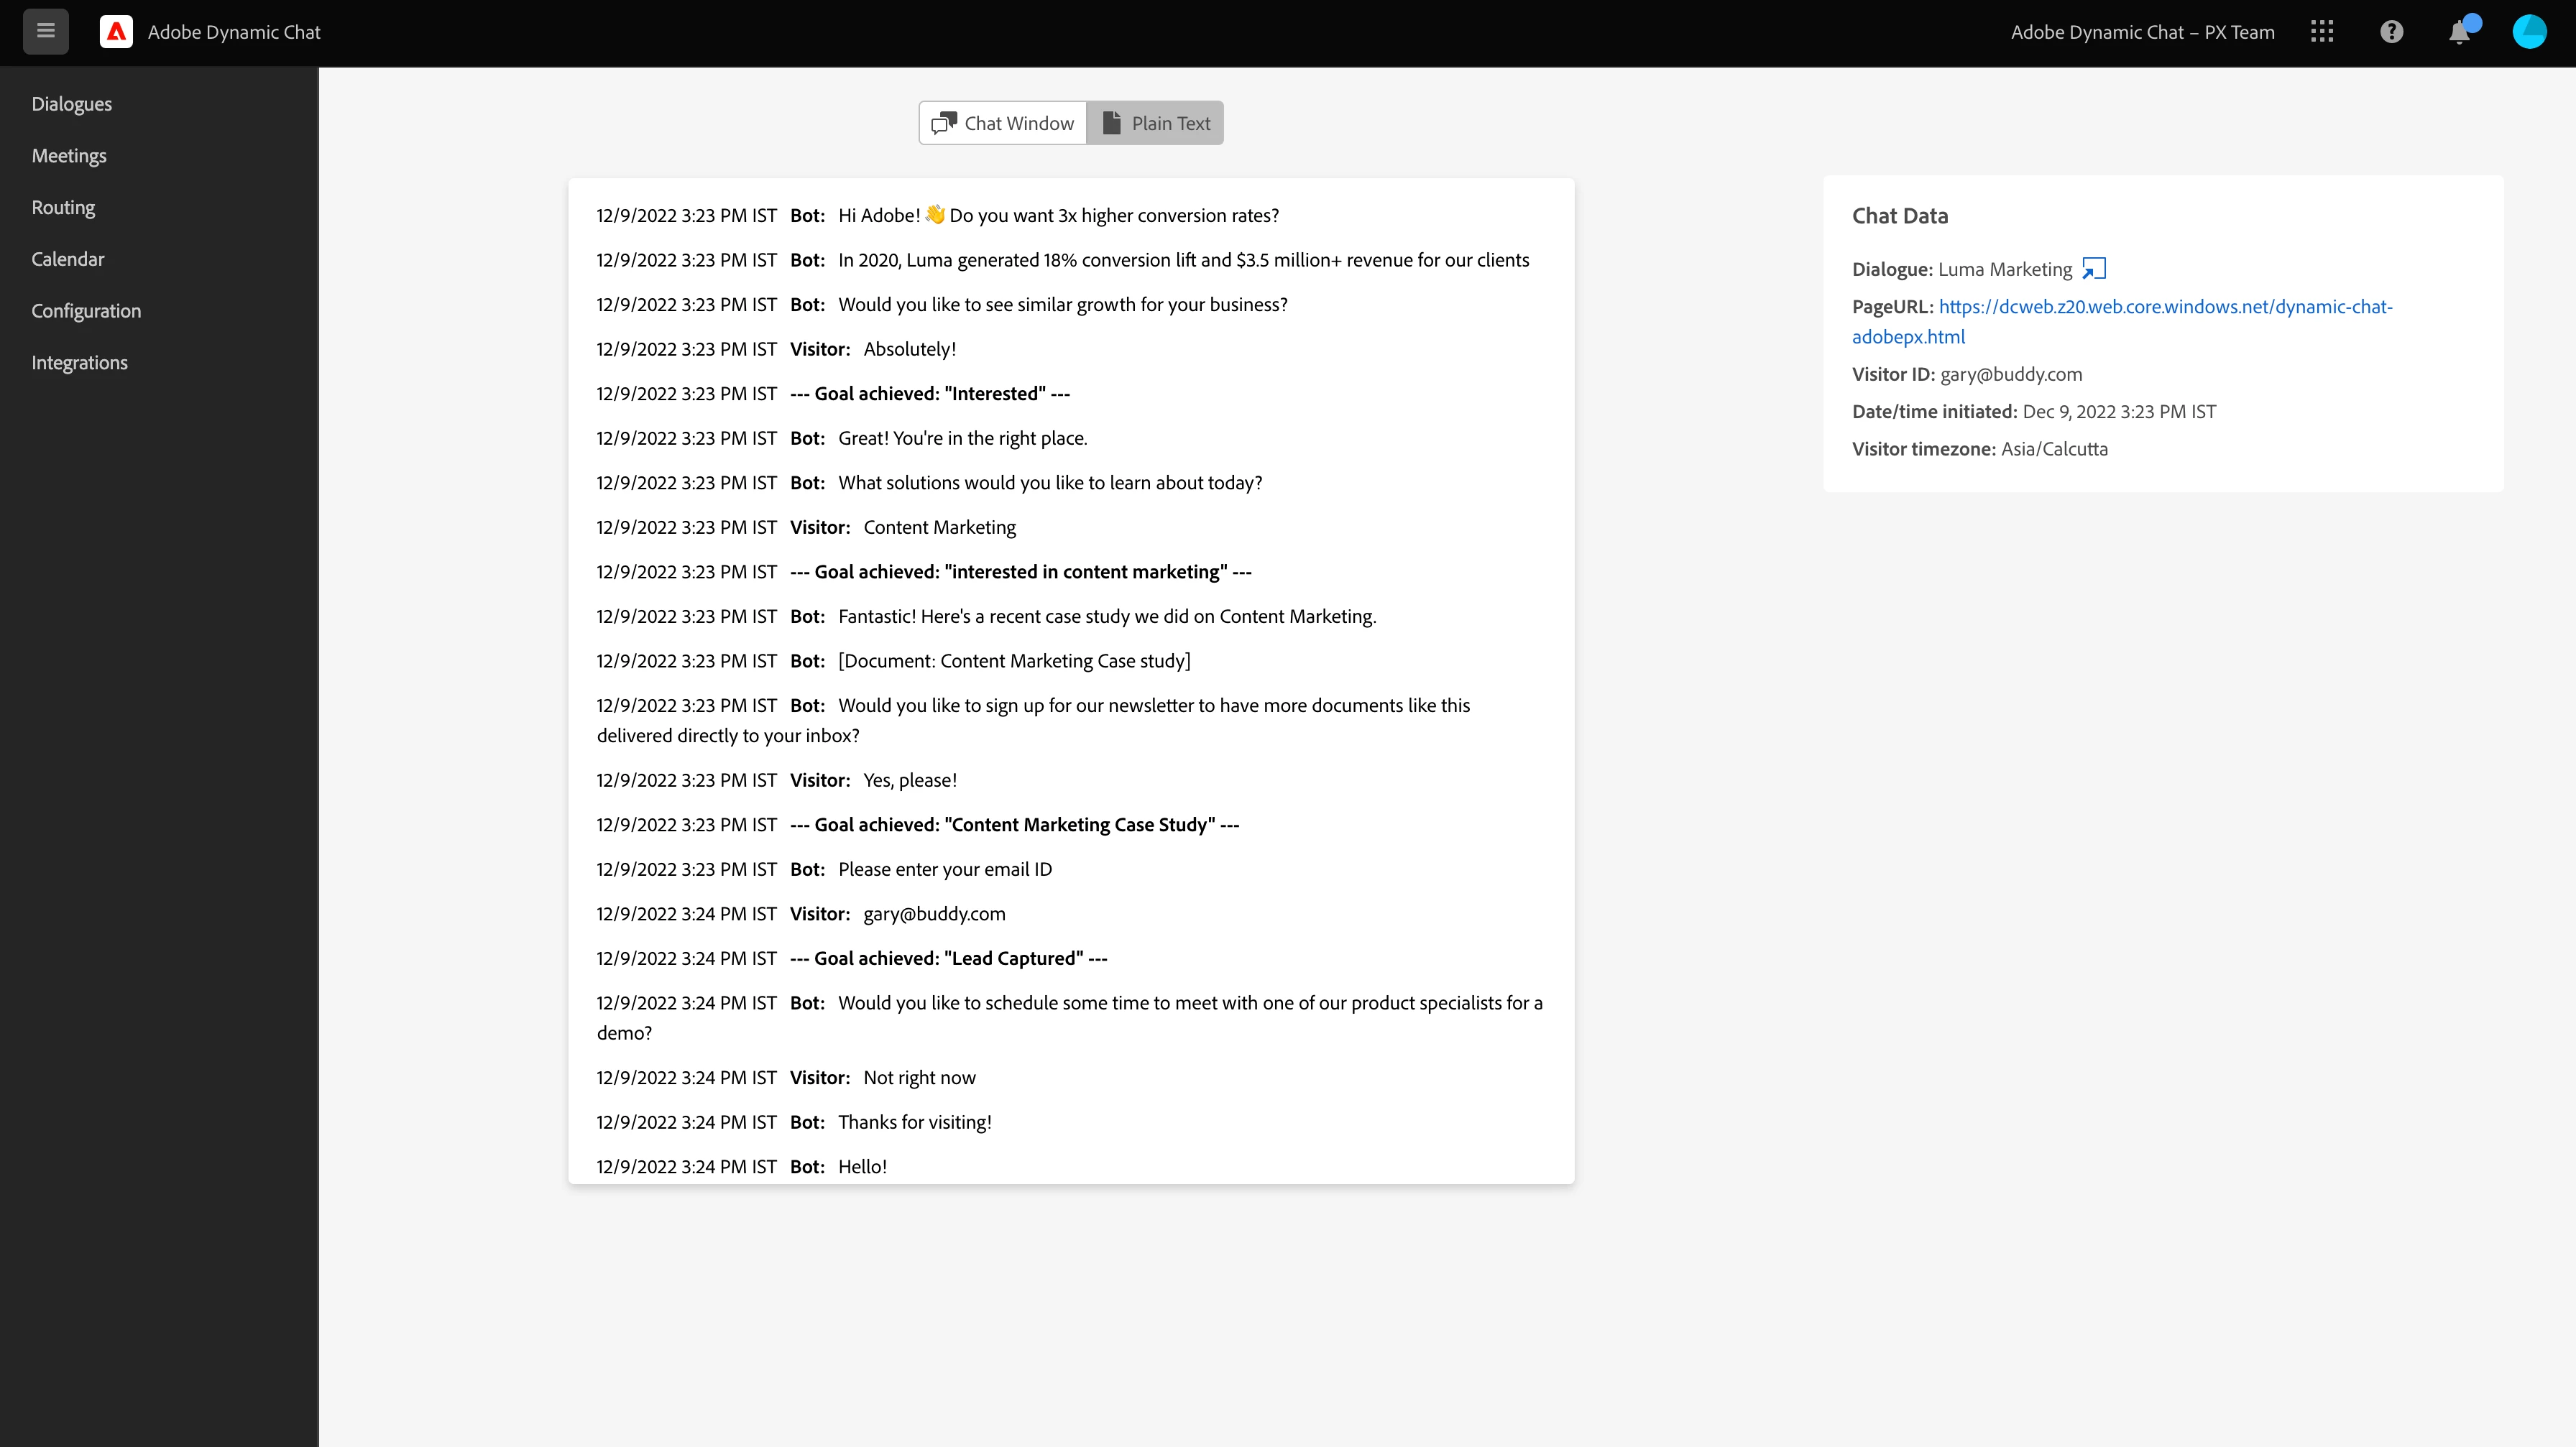This screenshot has height=1447, width=2576.
Task: Select Integrations in the sidebar
Action: pyautogui.click(x=79, y=363)
